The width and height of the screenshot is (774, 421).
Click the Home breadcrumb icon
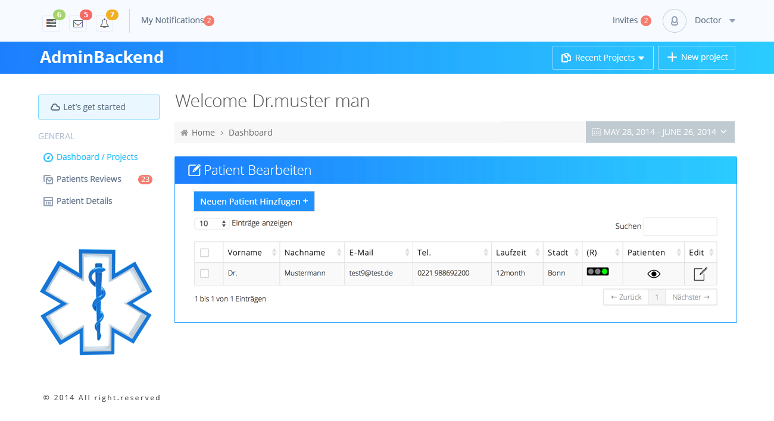pos(185,133)
